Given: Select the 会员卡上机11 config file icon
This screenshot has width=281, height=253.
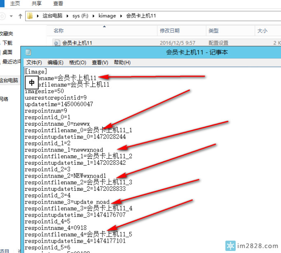Looking at the screenshot, I should click(56, 43).
